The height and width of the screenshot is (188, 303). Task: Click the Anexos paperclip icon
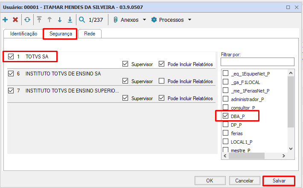pos(115,20)
